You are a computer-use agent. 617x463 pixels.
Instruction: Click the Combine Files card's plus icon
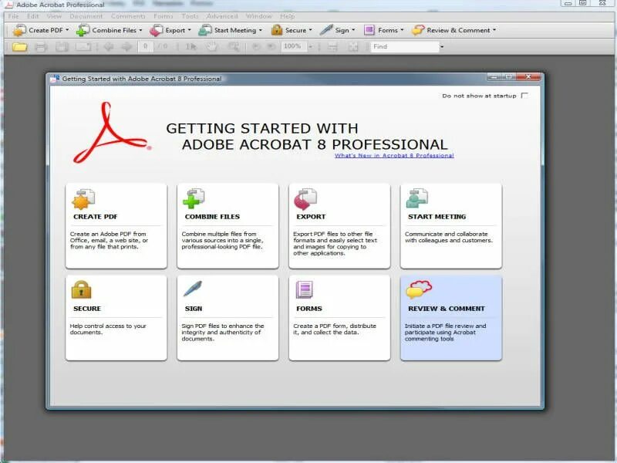tap(194, 198)
